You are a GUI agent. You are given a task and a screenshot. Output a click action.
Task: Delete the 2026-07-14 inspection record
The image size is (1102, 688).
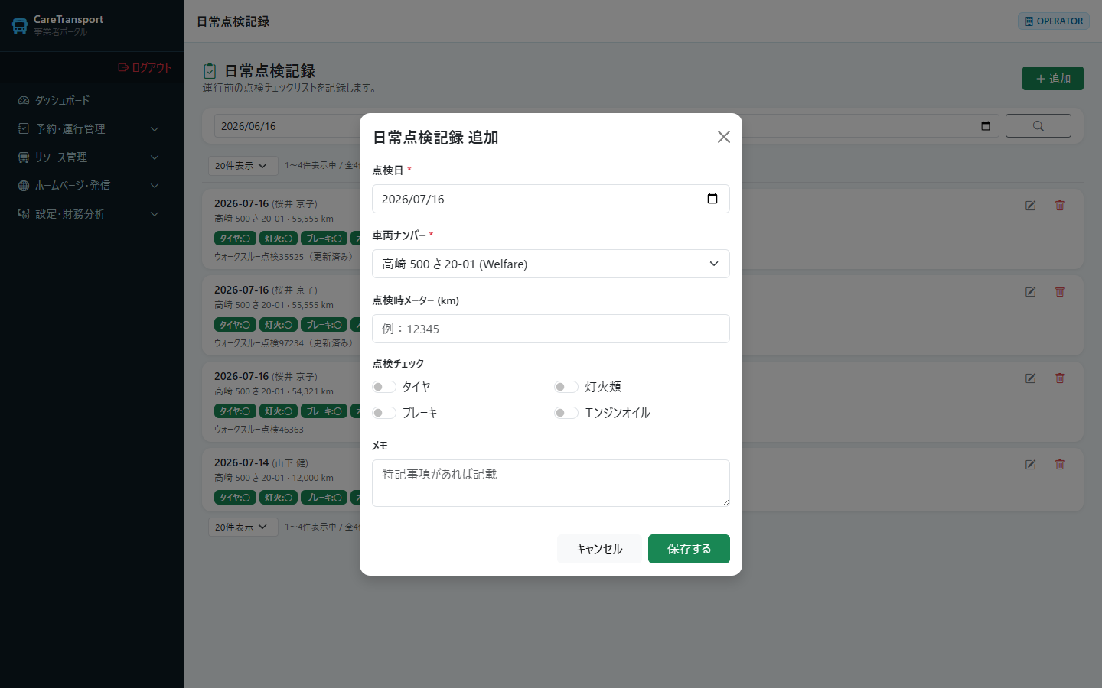point(1060,465)
